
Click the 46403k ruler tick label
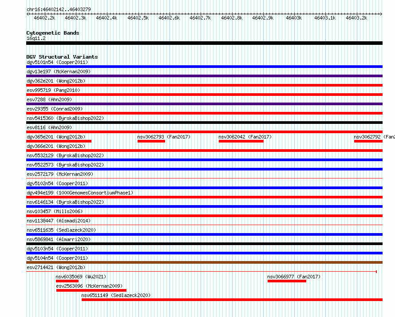click(x=294, y=18)
